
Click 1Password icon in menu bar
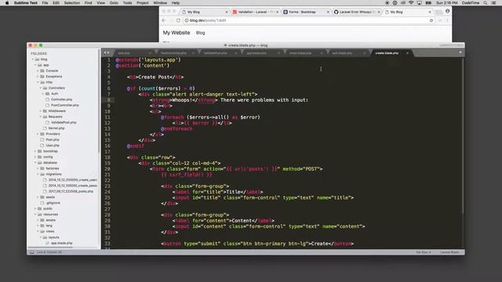[395, 3]
